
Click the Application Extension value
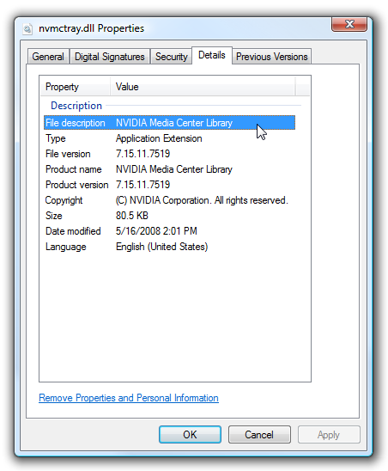(x=159, y=138)
